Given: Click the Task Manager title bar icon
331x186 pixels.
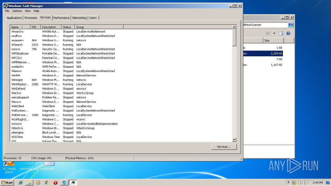Looking at the screenshot, I should (x=6, y=6).
